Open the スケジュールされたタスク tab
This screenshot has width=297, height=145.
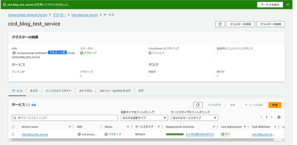point(115,91)
